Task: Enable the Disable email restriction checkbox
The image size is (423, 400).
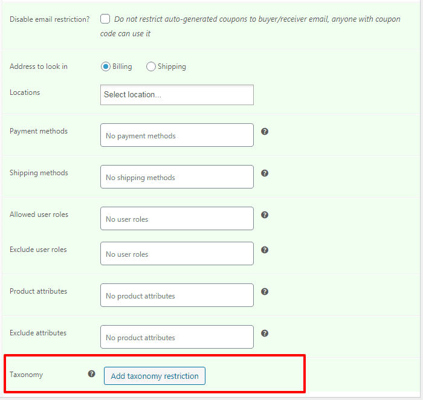Action: tap(105, 19)
